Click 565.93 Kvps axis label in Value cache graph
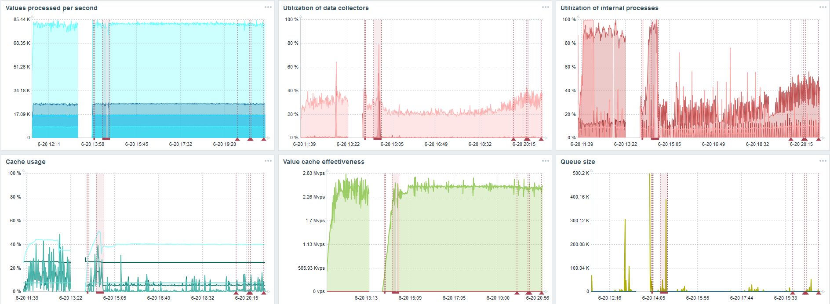 pos(312,268)
